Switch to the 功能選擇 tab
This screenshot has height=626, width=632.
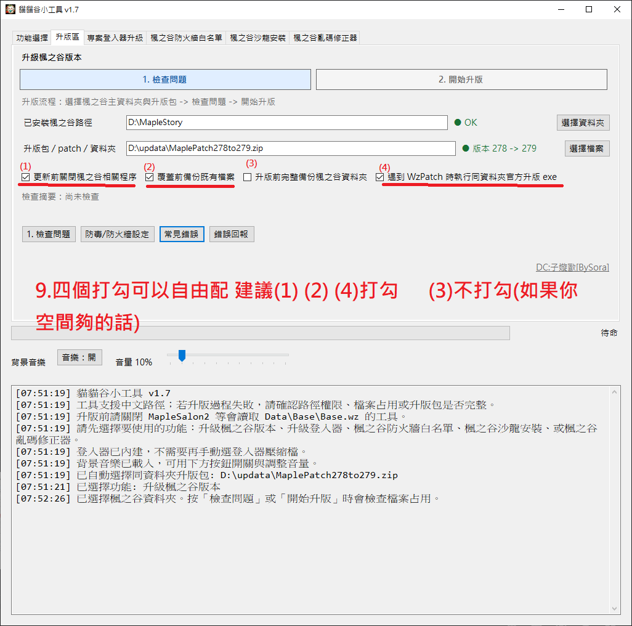tap(32, 38)
